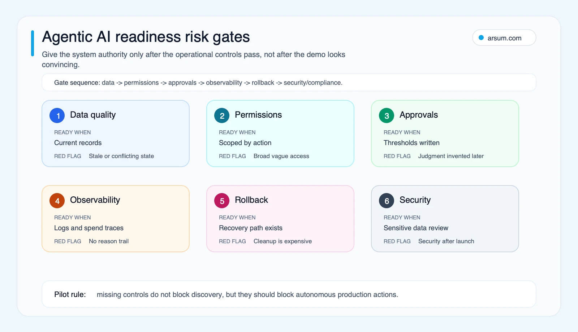Click READY WHEN label in Approvals card
Screen dimensions: 578x332
402,132
